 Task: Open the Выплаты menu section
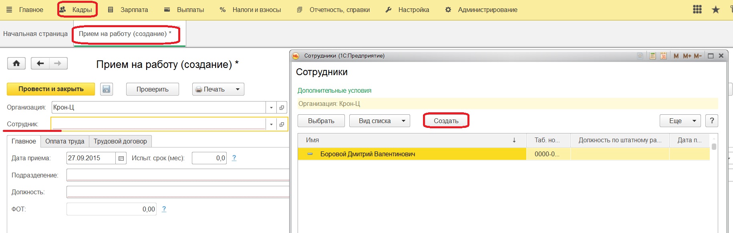coord(184,10)
